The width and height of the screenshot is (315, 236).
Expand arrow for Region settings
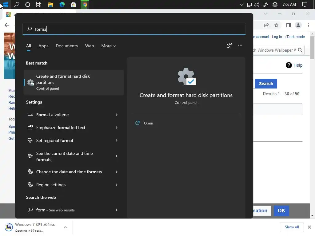[116, 185]
